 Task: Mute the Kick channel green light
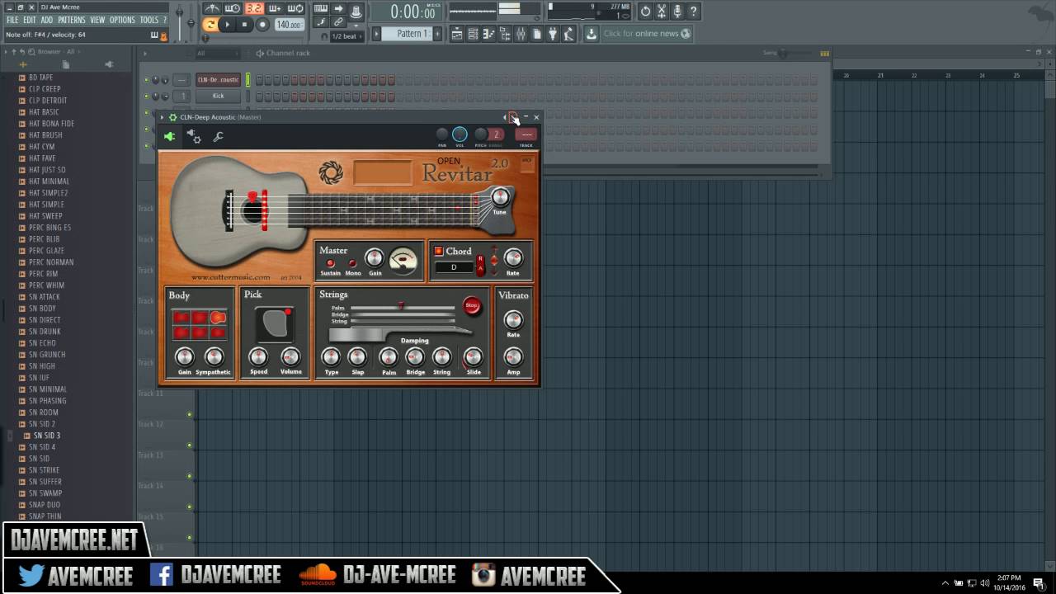coord(146,96)
